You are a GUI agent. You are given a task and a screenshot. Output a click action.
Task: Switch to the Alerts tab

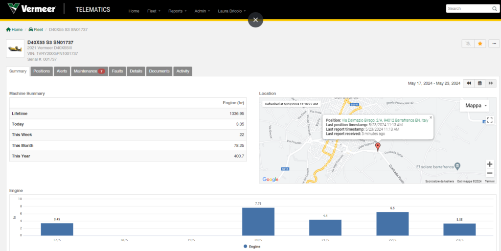(x=62, y=71)
